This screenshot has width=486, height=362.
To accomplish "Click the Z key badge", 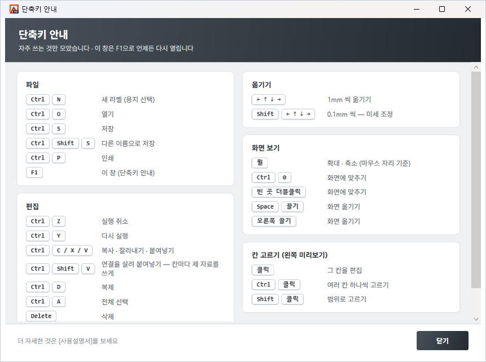I will pos(59,221).
